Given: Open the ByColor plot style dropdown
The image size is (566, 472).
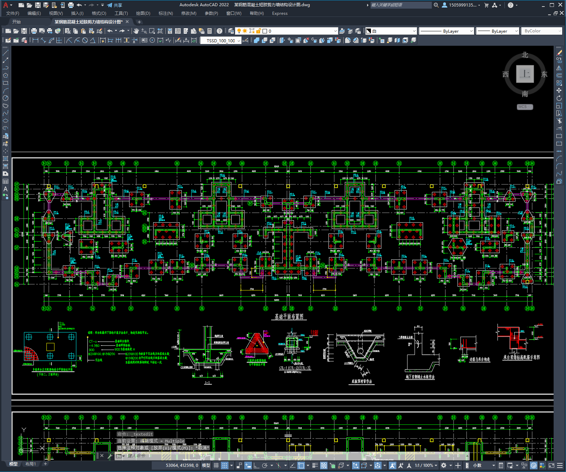Looking at the screenshot, I should pos(542,31).
